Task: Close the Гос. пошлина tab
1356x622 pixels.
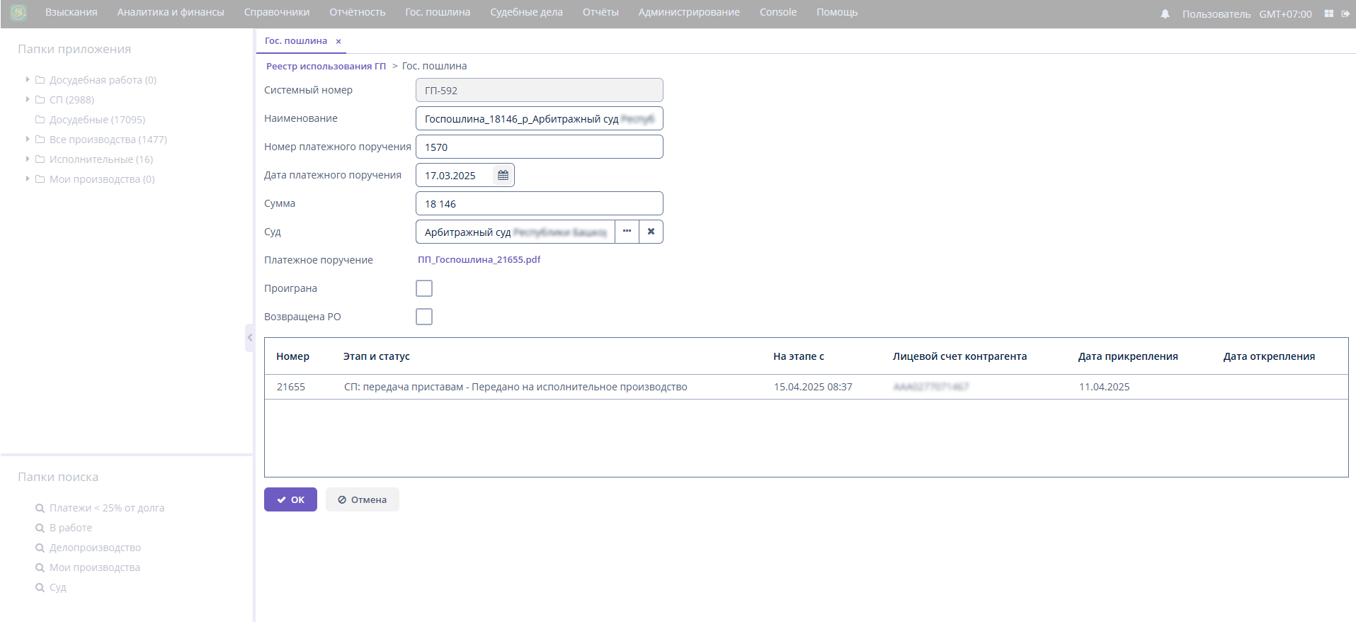Action: pos(338,42)
